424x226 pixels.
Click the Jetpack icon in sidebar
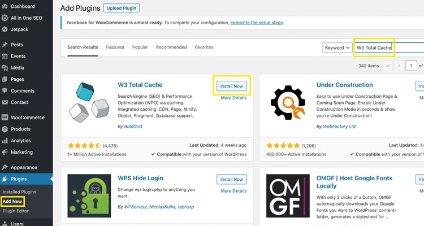click(5, 29)
